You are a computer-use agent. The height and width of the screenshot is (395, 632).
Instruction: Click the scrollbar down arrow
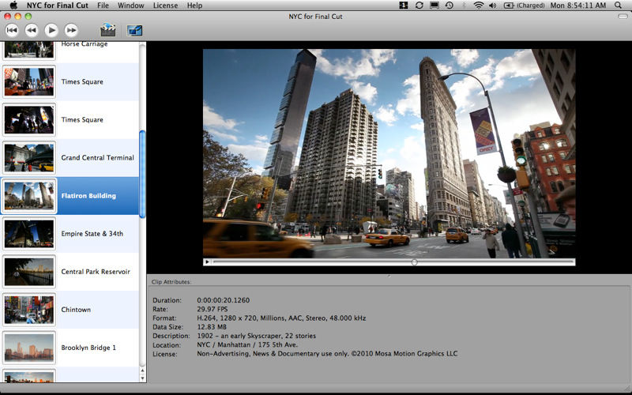tap(142, 378)
